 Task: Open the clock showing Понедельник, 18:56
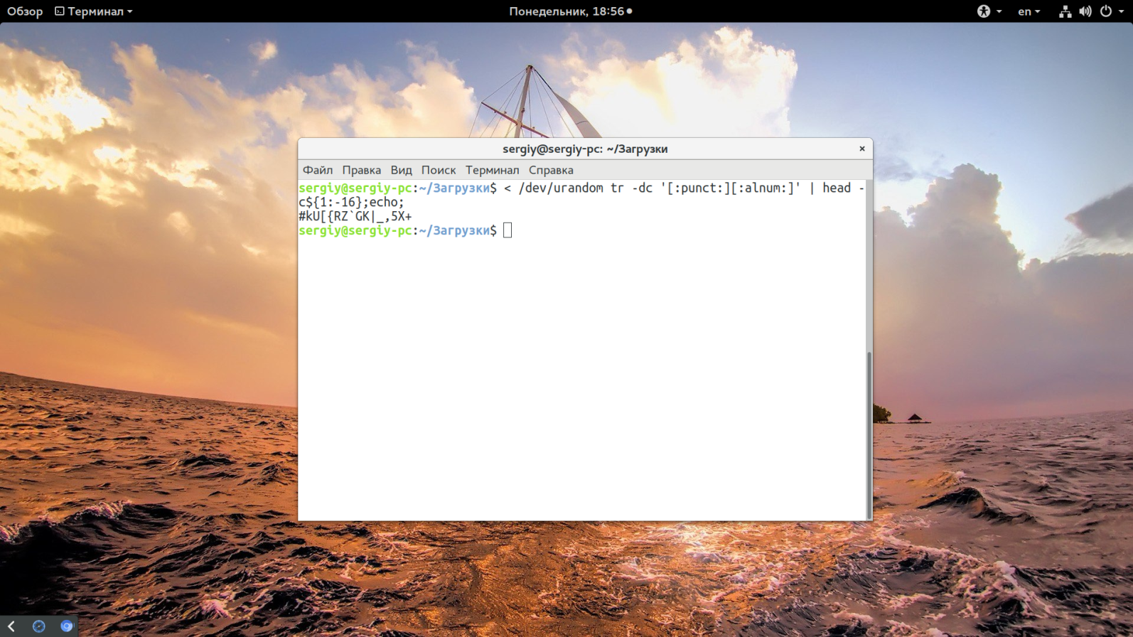click(x=566, y=11)
